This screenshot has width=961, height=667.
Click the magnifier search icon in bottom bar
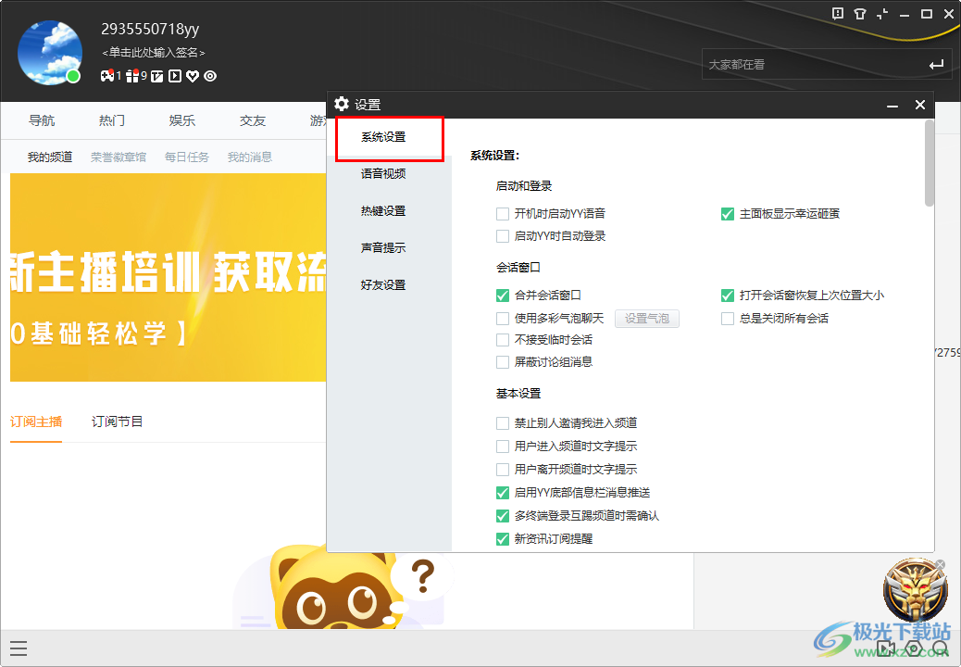[940, 648]
